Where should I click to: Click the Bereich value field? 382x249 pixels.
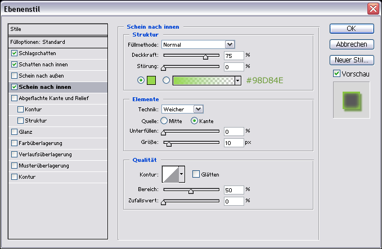coord(234,190)
